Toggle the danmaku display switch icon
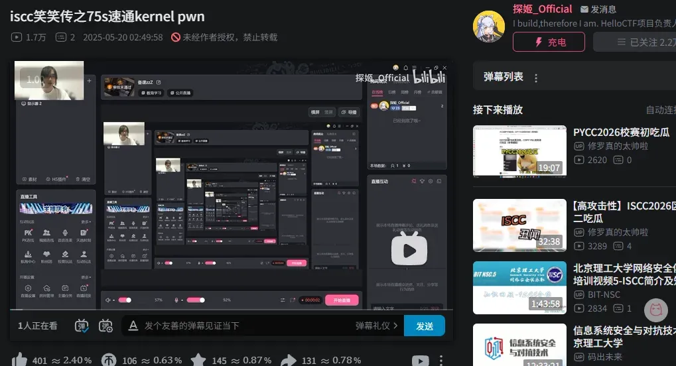This screenshot has width=676, height=366. 82,326
